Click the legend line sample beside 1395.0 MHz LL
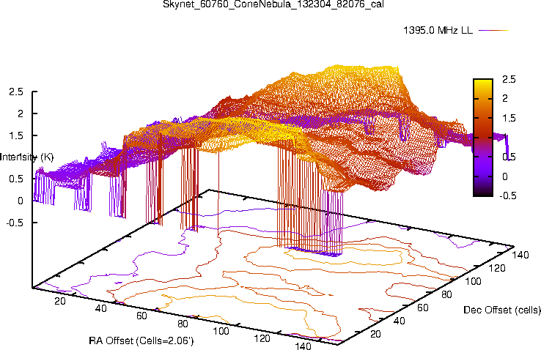Viewport: 541px width, 350px height. click(494, 30)
